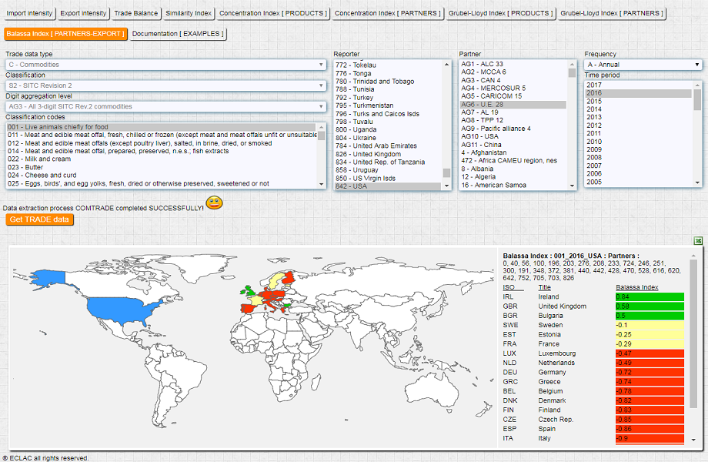The height and width of the screenshot is (462, 708).
Task: Open the Digit aggregation level dropdown
Action: 166,106
